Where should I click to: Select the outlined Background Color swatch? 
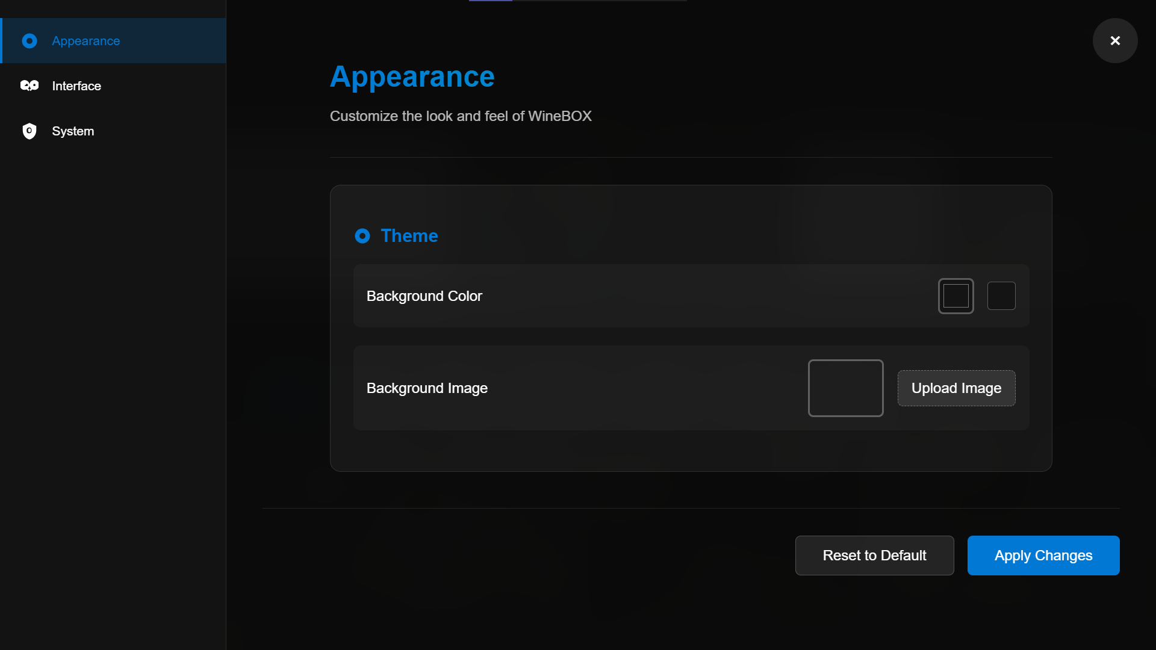(956, 296)
